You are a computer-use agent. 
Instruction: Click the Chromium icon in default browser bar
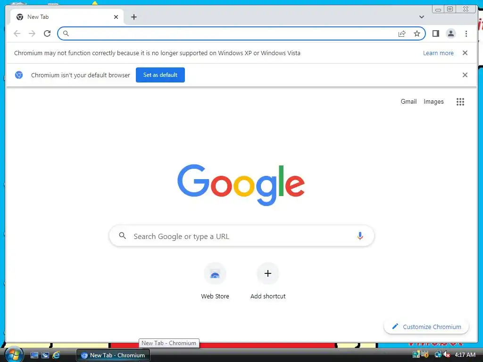(x=19, y=75)
